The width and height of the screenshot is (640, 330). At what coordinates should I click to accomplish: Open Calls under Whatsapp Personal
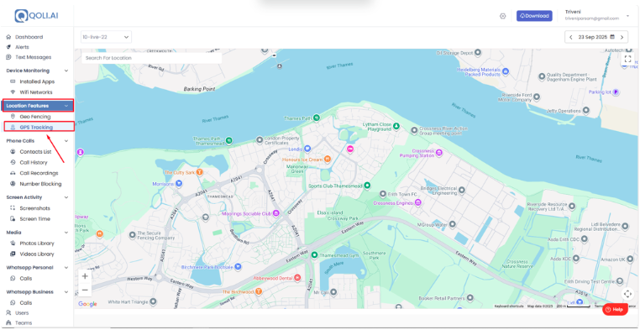[26, 278]
